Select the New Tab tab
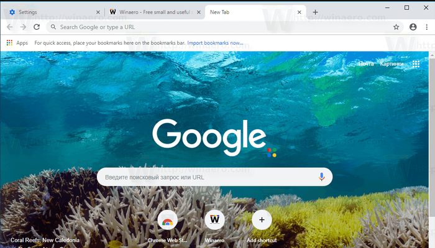The height and width of the screenshot is (248, 435). point(255,12)
